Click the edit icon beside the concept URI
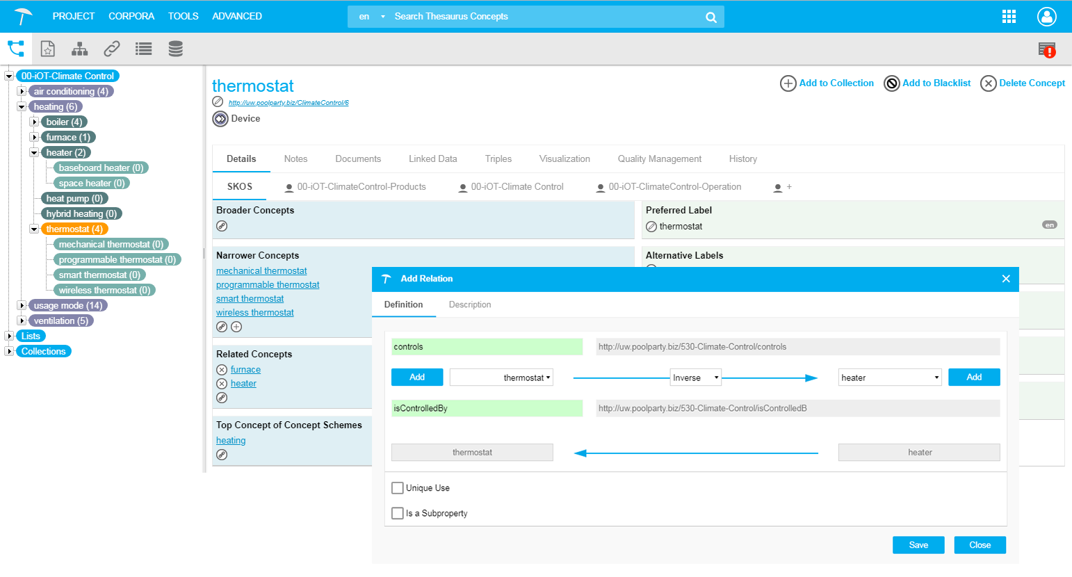The width and height of the screenshot is (1072, 577). tap(218, 102)
